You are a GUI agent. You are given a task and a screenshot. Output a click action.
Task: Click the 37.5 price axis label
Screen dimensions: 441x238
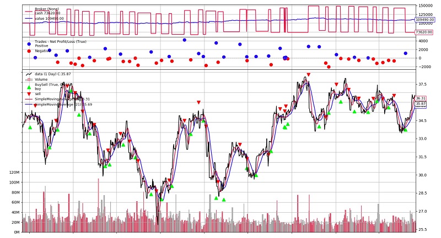[422, 85]
